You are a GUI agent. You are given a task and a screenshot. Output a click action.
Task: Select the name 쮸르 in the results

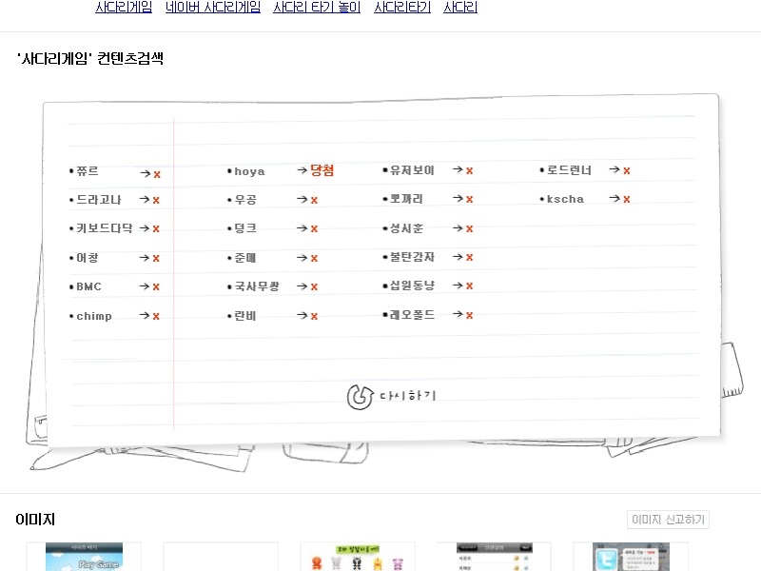[88, 171]
